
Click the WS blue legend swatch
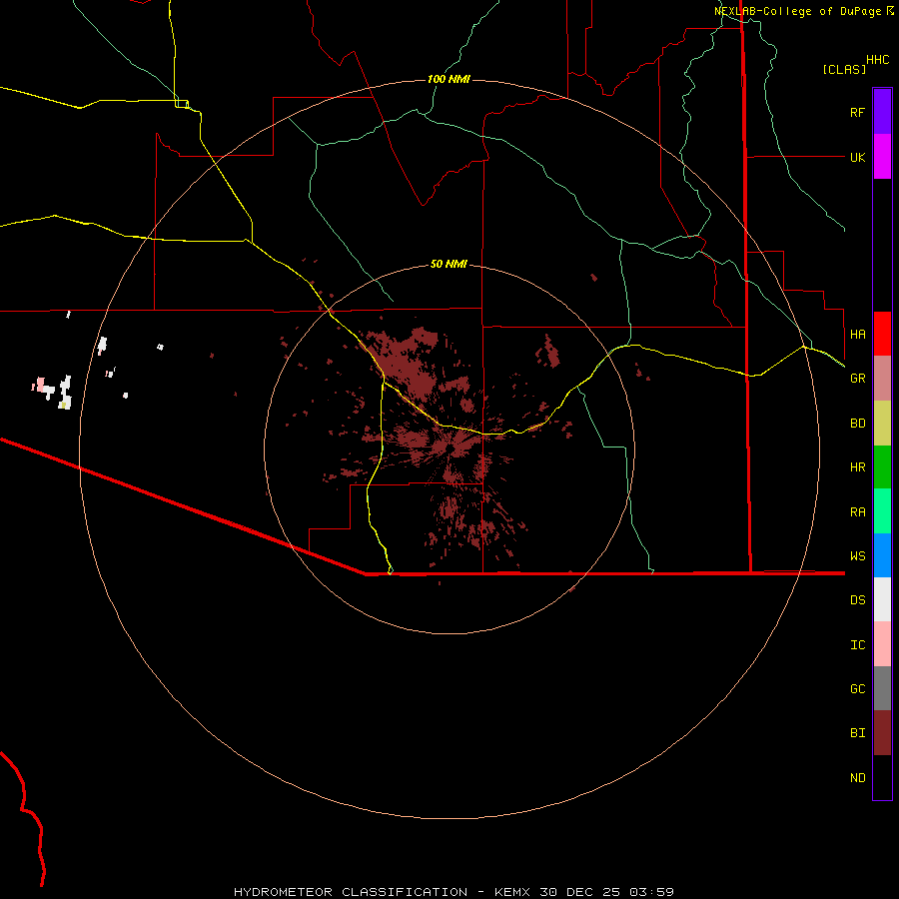tap(882, 555)
